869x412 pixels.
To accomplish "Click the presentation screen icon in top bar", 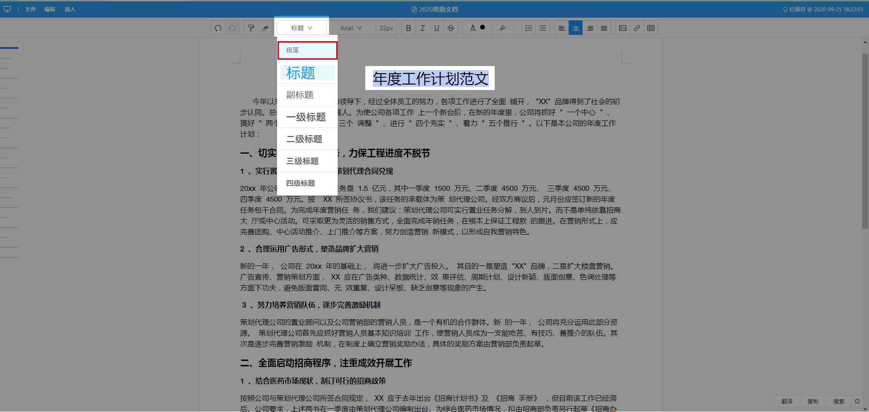I will click(7, 9).
